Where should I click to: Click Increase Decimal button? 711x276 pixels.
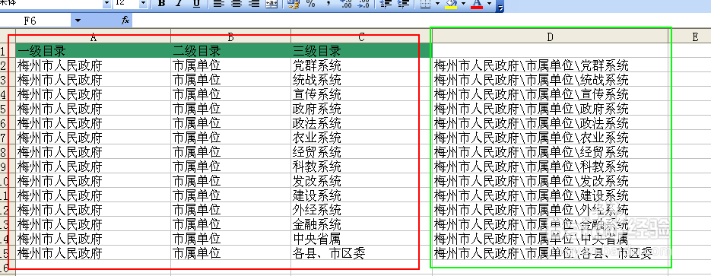click(346, 3)
